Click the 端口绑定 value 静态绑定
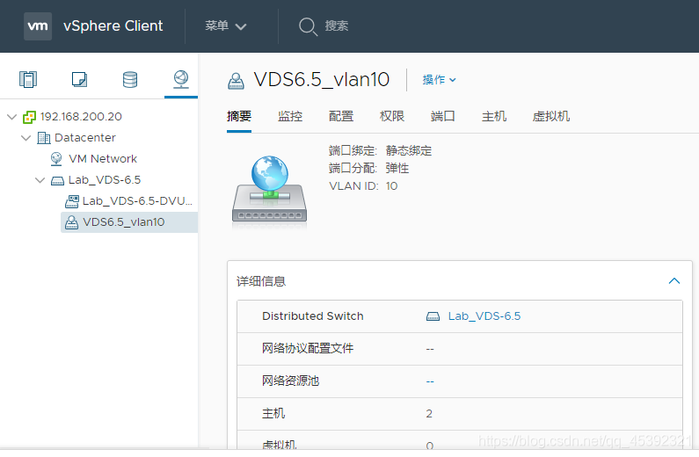Viewport: 699px width, 457px height. point(409,150)
